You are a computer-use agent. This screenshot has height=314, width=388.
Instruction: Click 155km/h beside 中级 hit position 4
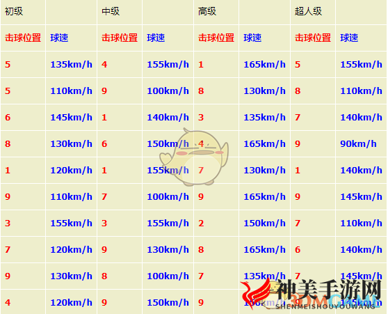point(168,65)
